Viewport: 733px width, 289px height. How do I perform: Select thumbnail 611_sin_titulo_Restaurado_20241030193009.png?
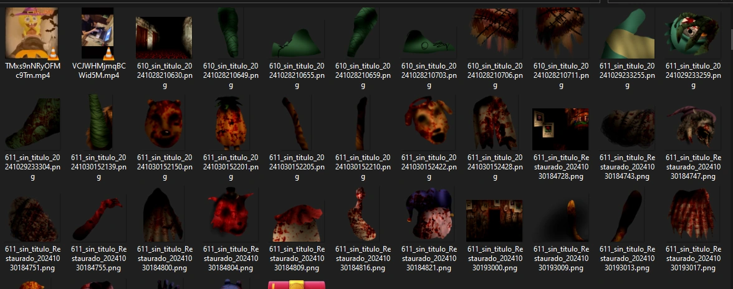(561, 220)
